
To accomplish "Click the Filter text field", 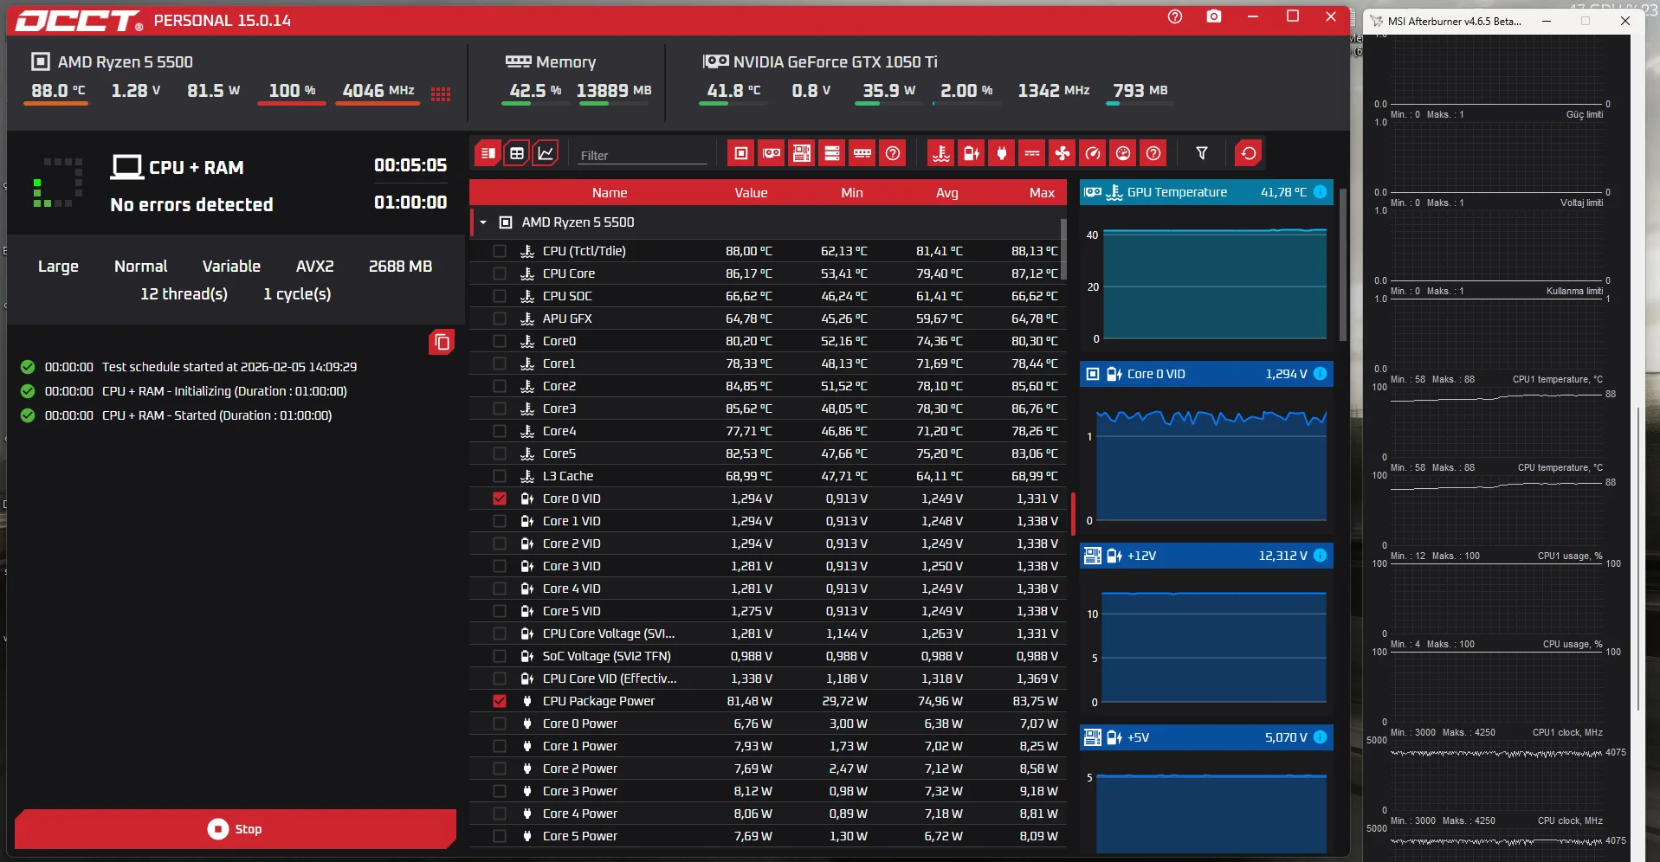I will (x=643, y=156).
